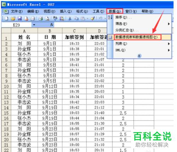Print with the printer icon
This screenshot has height=152, width=177.
coord(41,18)
